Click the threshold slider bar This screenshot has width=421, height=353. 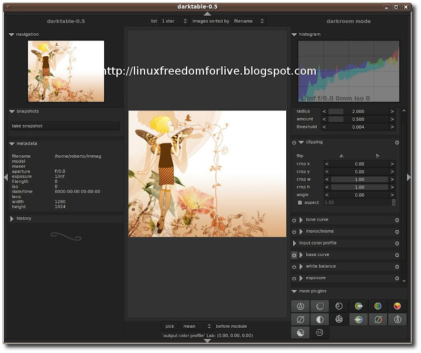[x=358, y=127]
